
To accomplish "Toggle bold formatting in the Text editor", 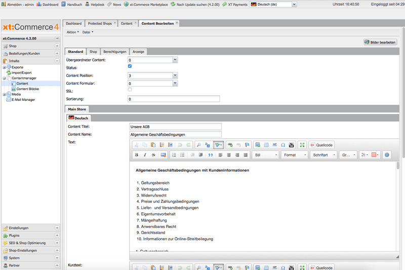I will 136,155.
